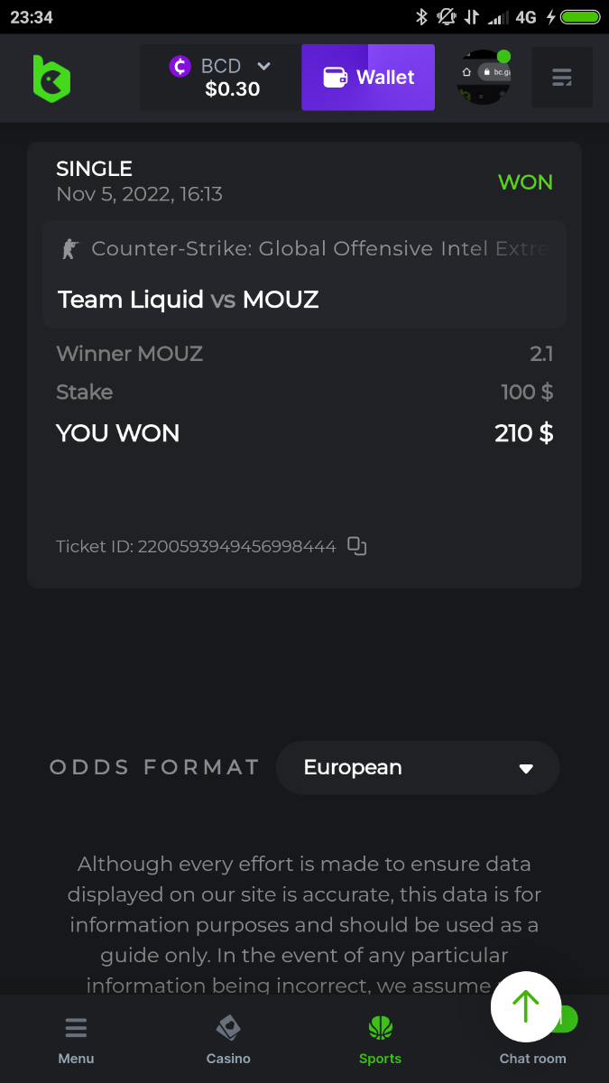Tap the scroll-to-top green arrow button
Screen dimensions: 609x1083
point(526,1006)
